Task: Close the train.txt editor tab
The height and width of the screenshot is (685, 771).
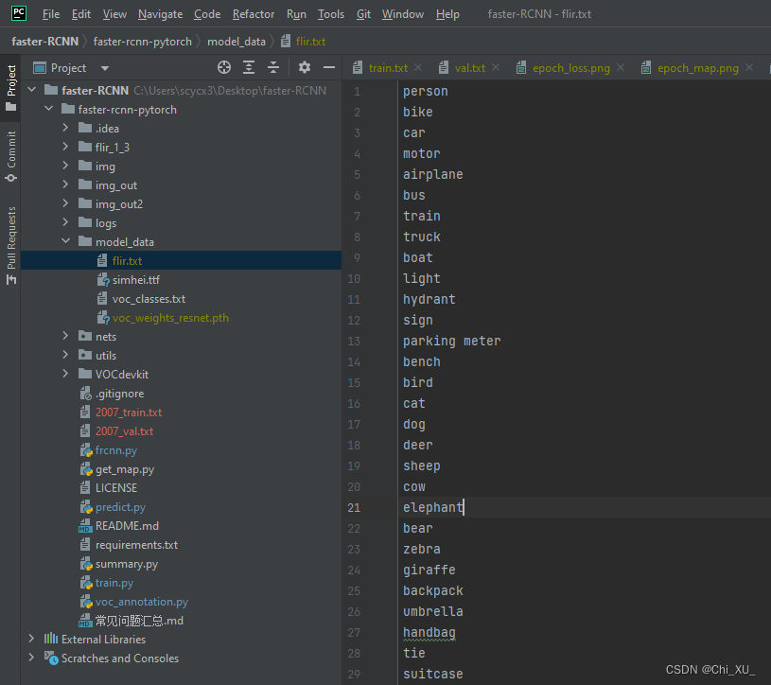Action: (x=418, y=67)
